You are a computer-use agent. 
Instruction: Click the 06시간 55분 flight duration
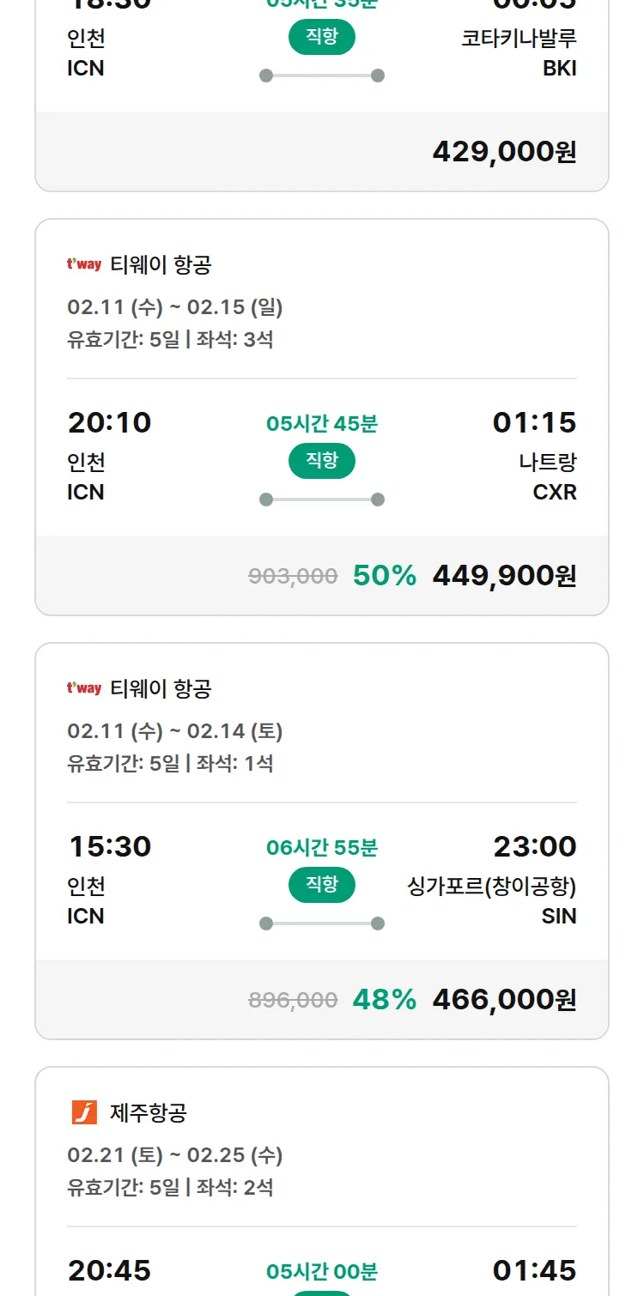[322, 848]
